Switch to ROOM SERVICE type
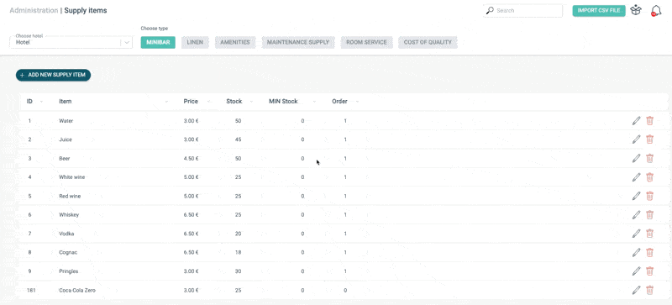The width and height of the screenshot is (672, 305). click(x=366, y=43)
